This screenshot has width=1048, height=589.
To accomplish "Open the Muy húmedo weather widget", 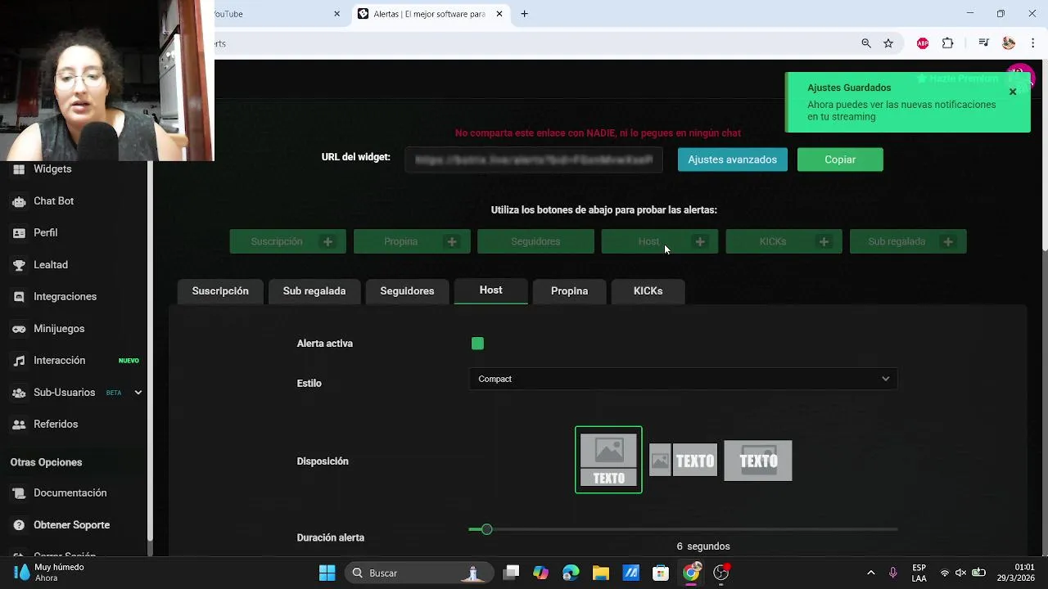I will (x=49, y=573).
